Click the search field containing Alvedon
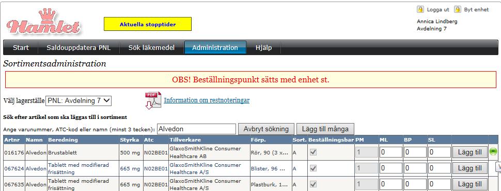The height and width of the screenshot is (191, 501). pyautogui.click(x=196, y=129)
